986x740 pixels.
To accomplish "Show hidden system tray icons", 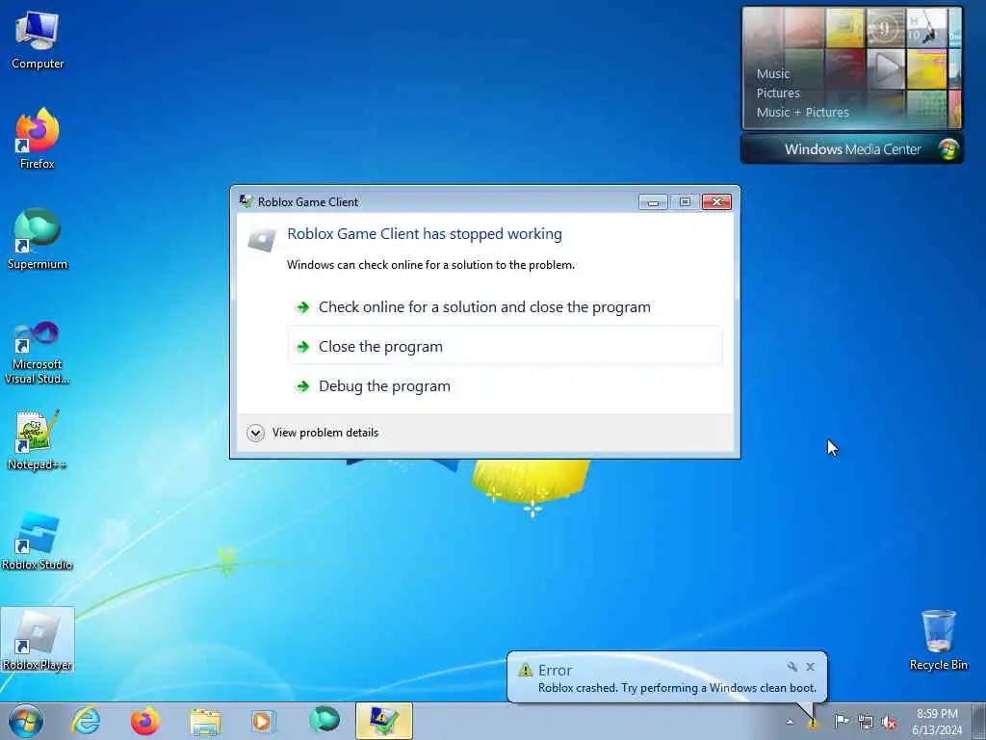I will pos(790,722).
